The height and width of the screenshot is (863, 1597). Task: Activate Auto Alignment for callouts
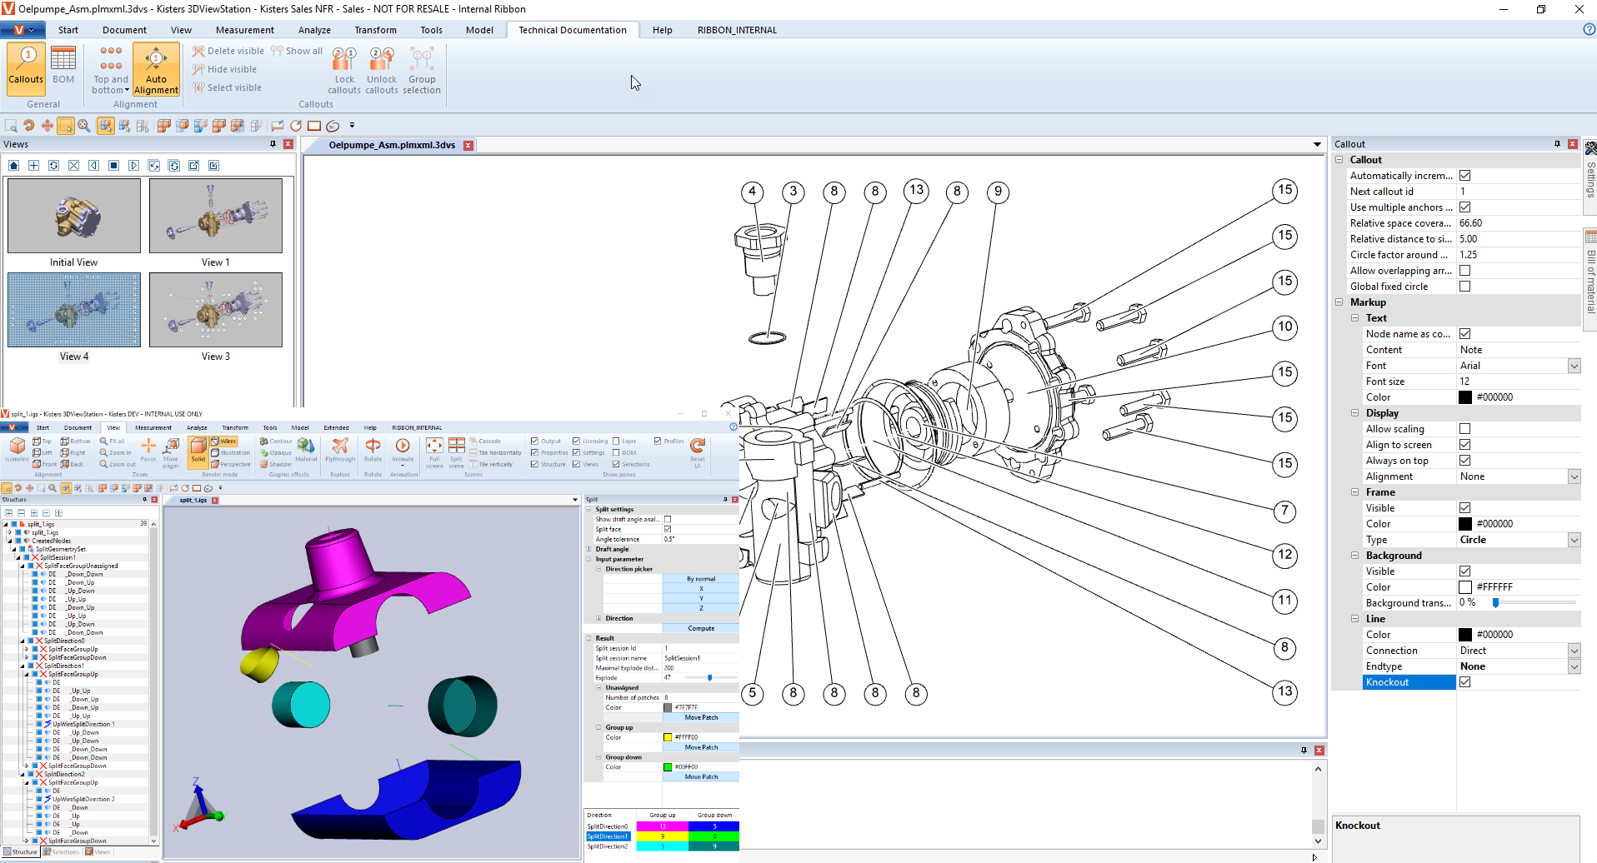pos(156,70)
